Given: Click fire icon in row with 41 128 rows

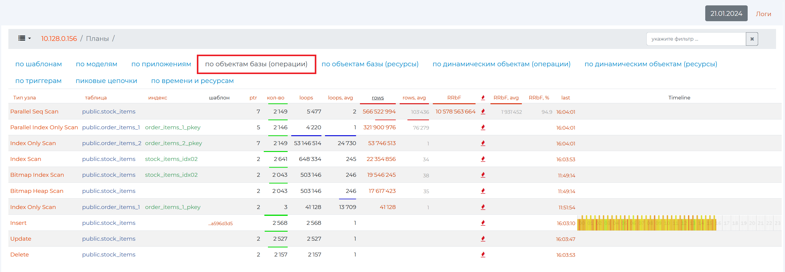Looking at the screenshot, I should click(x=483, y=207).
